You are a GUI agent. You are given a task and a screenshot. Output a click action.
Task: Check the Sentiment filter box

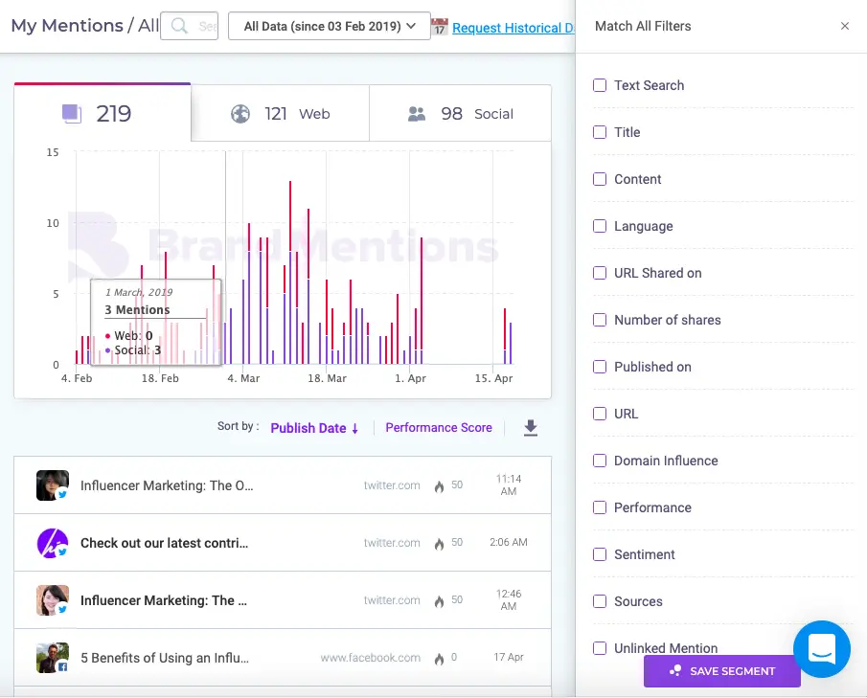pyautogui.click(x=600, y=554)
